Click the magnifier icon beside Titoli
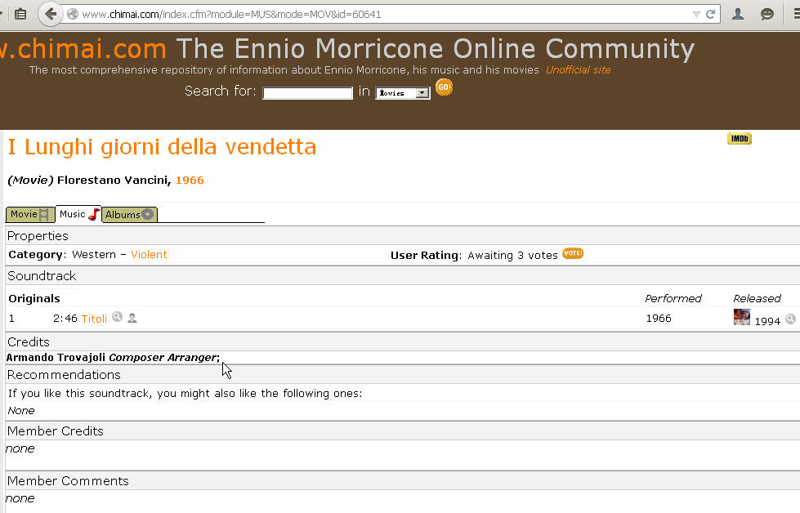800x513 pixels. click(x=118, y=317)
